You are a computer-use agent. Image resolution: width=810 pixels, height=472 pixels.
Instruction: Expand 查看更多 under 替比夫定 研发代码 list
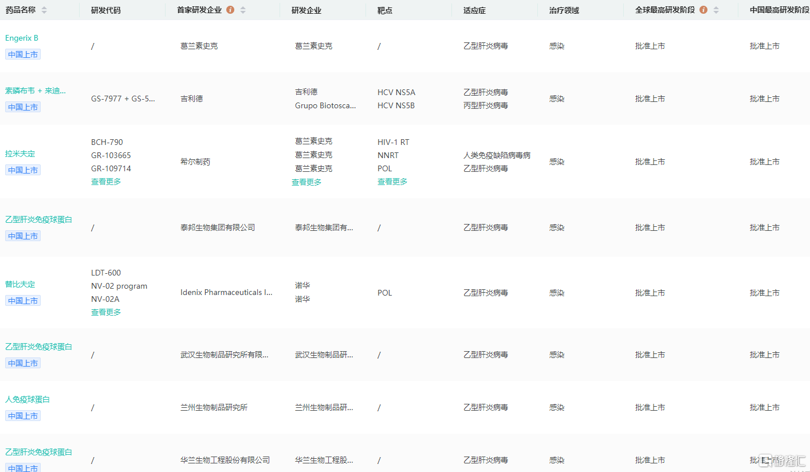pyautogui.click(x=106, y=312)
